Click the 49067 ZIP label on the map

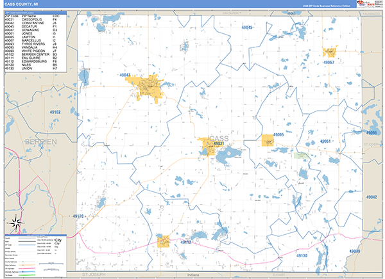tap(329, 63)
